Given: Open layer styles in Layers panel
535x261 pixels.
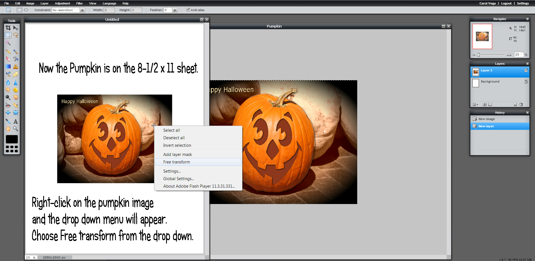Looking at the screenshot, I should [490, 105].
